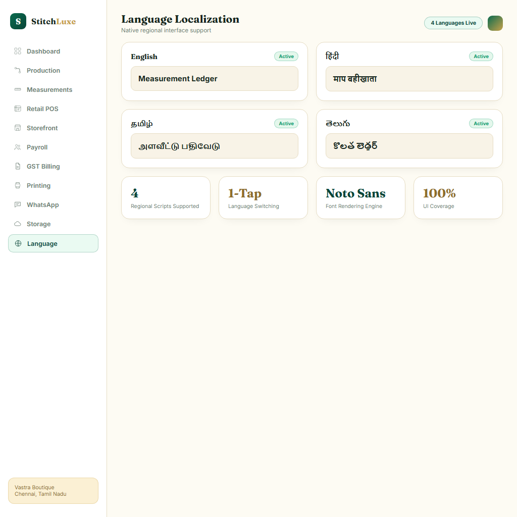Select the Telugu కొలత లెడ్జర్ sample box
The height and width of the screenshot is (517, 517).
(x=409, y=146)
